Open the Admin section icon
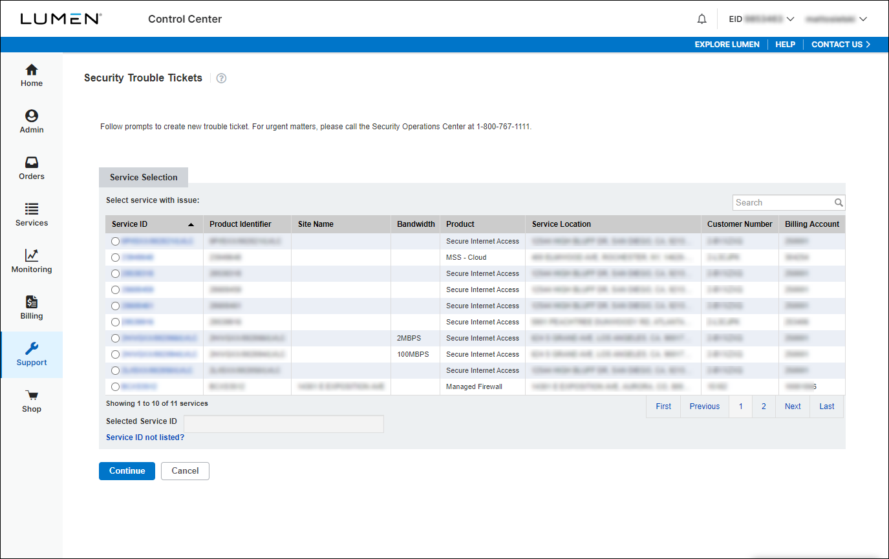Image resolution: width=889 pixels, height=559 pixels. [32, 116]
